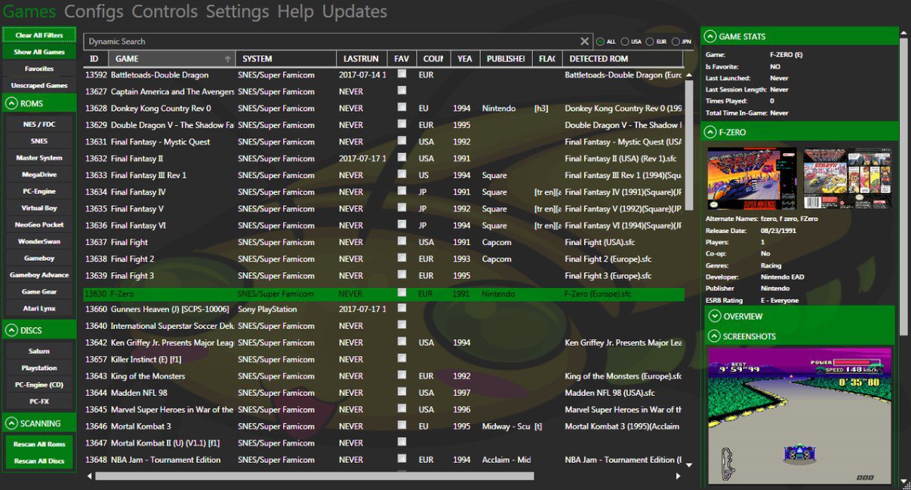Filter by Master System
911x490 pixels.
coord(39,158)
